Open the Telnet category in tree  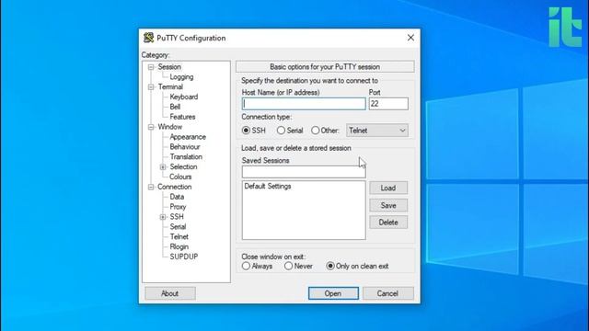pos(179,236)
